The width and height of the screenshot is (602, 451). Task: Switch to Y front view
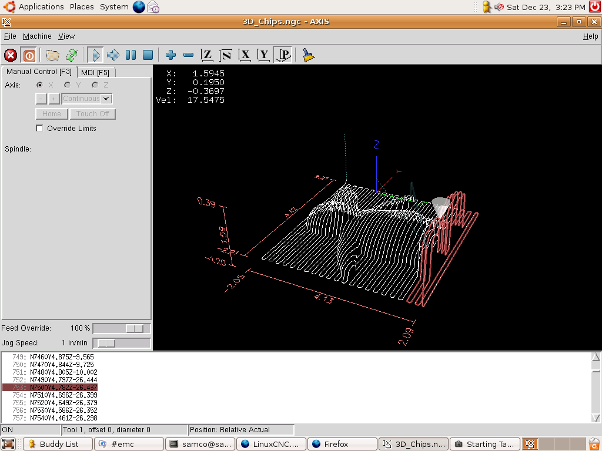point(263,55)
